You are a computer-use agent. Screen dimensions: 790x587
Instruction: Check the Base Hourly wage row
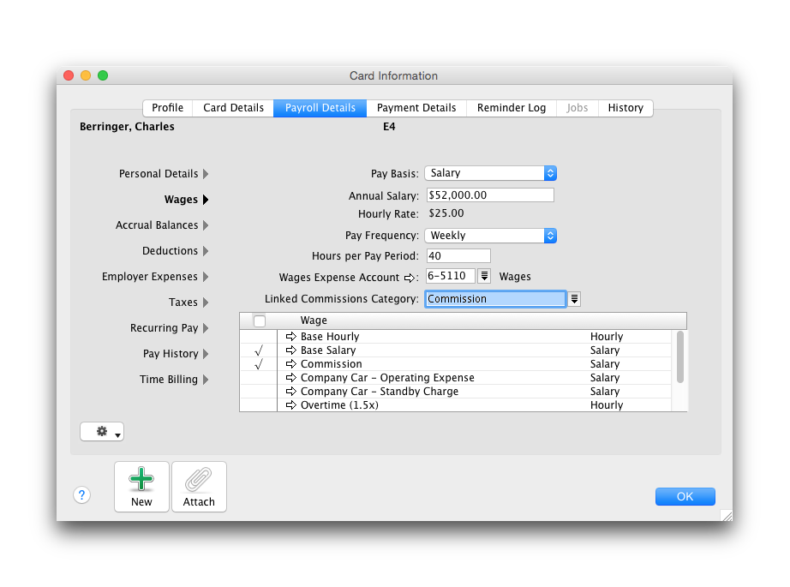click(259, 337)
